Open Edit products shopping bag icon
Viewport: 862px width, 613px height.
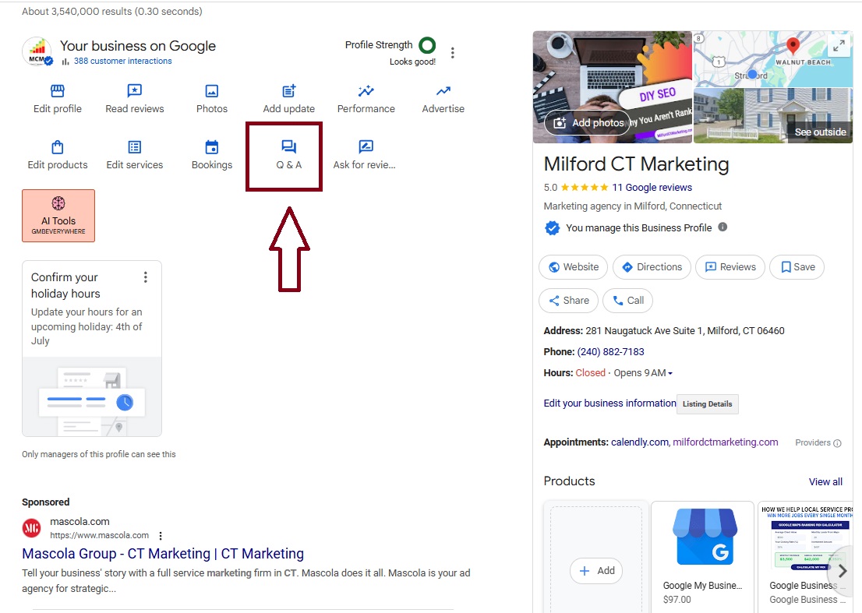coord(58,147)
